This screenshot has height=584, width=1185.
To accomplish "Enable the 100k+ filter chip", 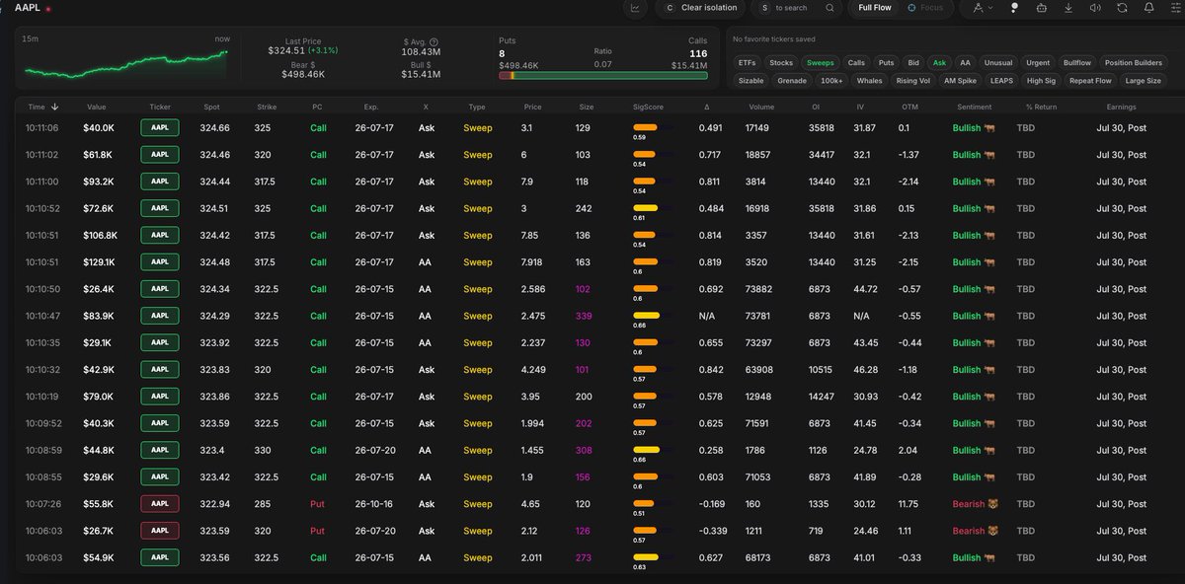I will [x=832, y=81].
